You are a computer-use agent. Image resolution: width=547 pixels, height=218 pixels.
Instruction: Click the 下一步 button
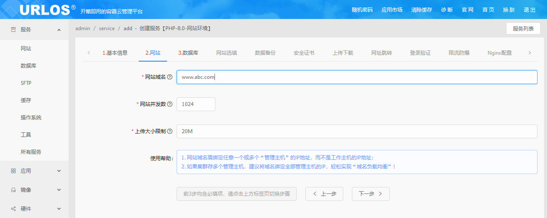coord(370,194)
